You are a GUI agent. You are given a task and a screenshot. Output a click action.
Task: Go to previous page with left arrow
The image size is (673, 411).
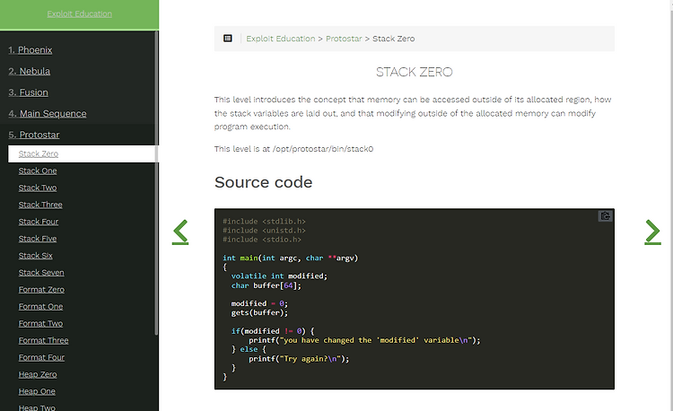180,232
